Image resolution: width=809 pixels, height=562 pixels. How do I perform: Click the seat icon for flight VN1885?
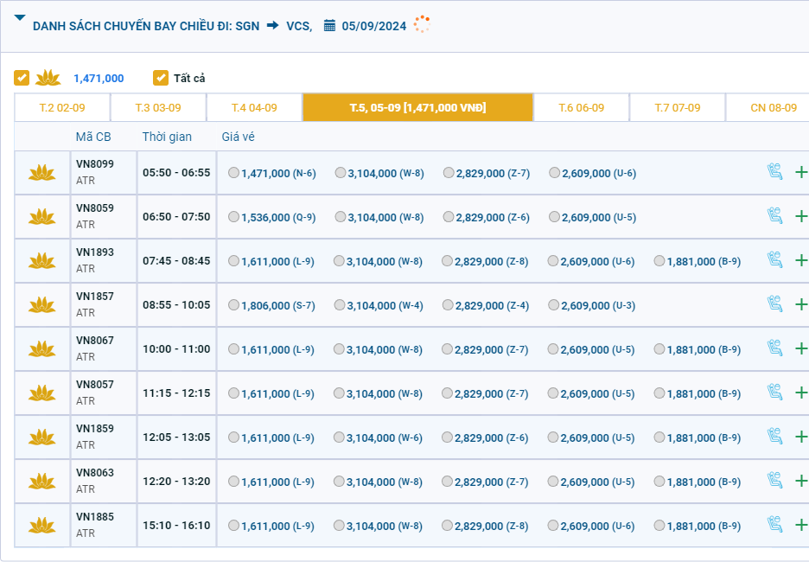coord(774,525)
